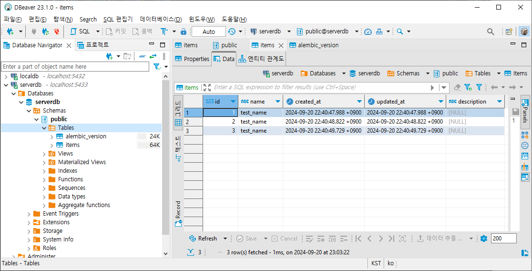Click the Link with editor arrows icon
The height and width of the screenshot is (271, 532).
coord(153,56)
